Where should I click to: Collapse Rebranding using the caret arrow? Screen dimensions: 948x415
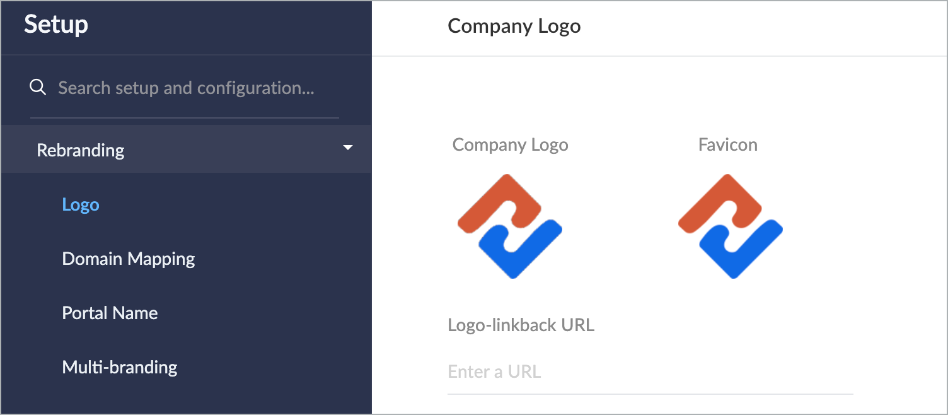coord(347,148)
